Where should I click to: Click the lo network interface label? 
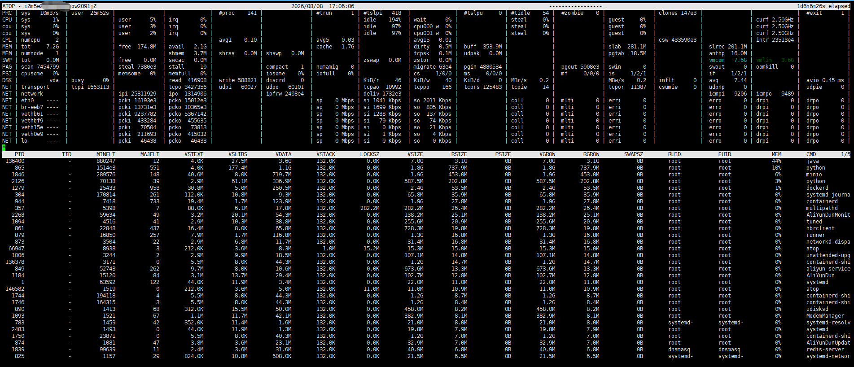tap(24, 141)
